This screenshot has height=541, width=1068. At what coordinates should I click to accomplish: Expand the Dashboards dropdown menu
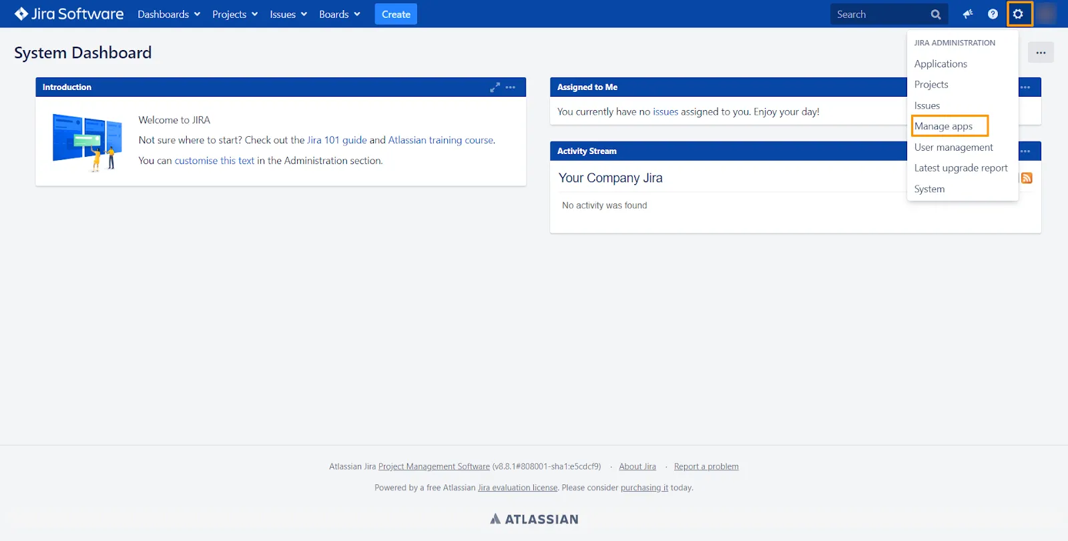(169, 14)
